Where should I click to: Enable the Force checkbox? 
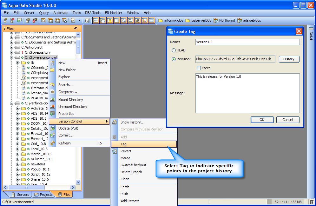(199, 68)
